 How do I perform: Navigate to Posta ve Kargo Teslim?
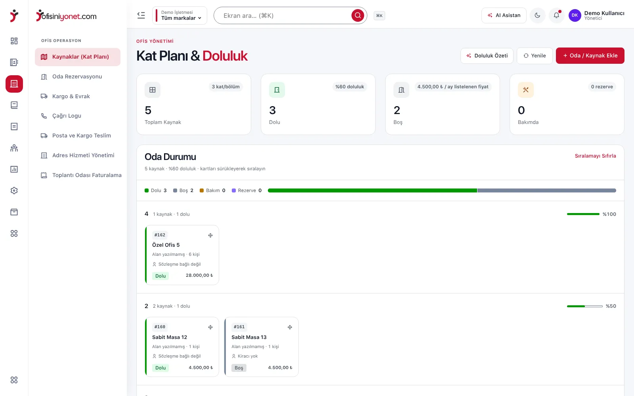78,136
